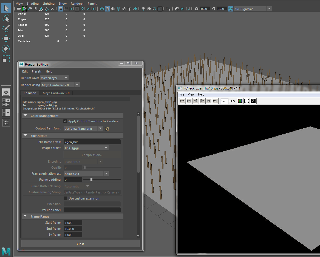The width and height of the screenshot is (320, 257).
Task: Open the Frame/Animation ext dropdown
Action: coord(106,173)
